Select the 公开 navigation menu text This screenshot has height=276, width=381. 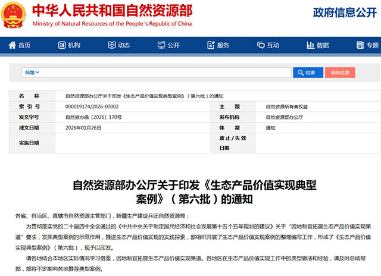173,45
